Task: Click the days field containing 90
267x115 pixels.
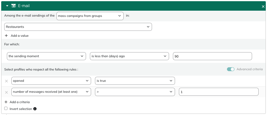Action: click(x=212, y=56)
